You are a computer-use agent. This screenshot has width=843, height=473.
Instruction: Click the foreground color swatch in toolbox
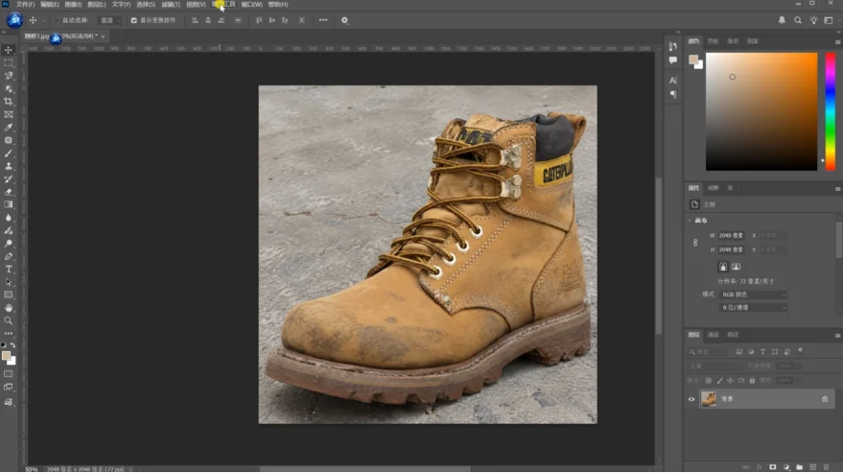(x=6, y=356)
